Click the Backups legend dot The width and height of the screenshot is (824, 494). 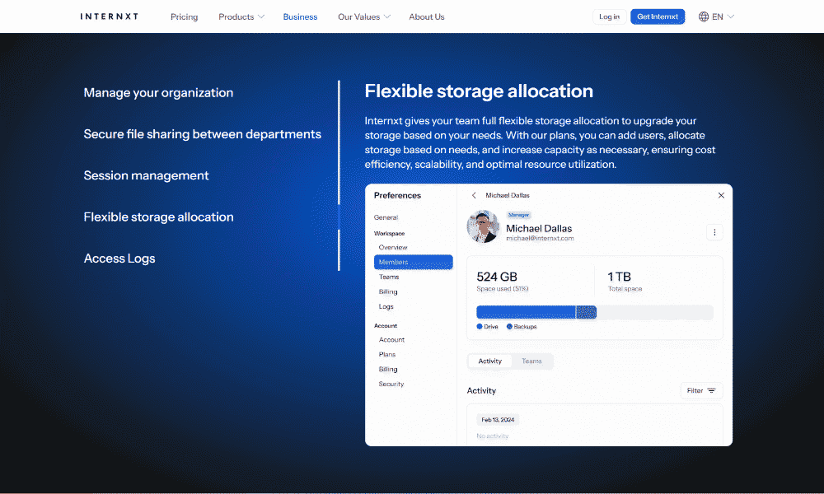509,327
